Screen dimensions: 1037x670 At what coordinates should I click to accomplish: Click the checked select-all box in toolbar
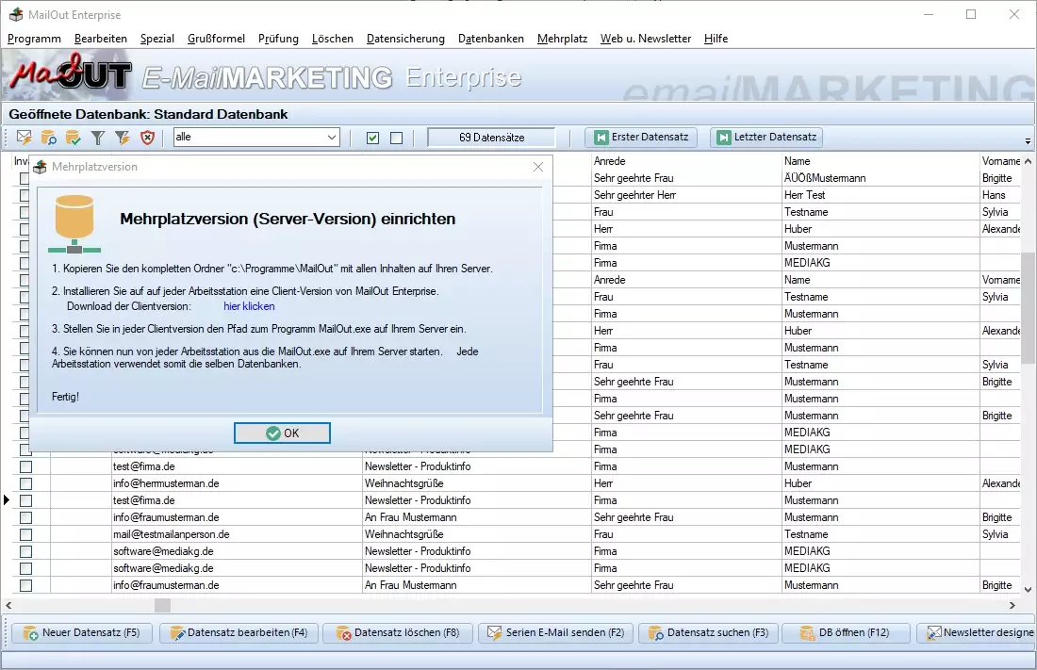tap(373, 139)
